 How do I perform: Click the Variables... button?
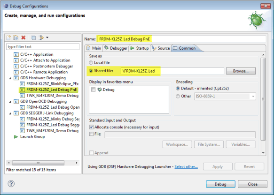coord(241,144)
